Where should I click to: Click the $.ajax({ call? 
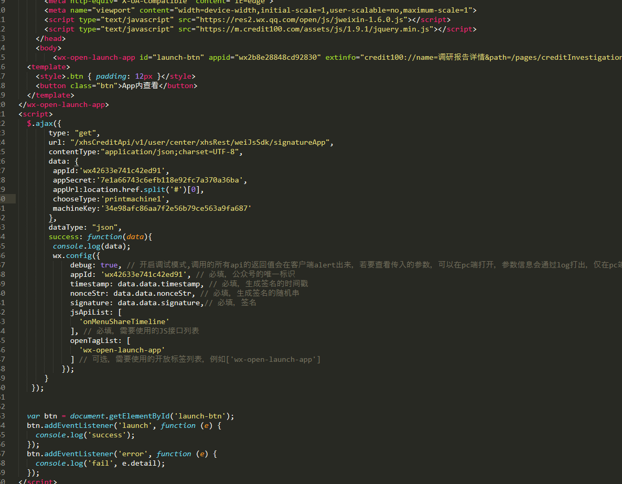pyautogui.click(x=44, y=123)
